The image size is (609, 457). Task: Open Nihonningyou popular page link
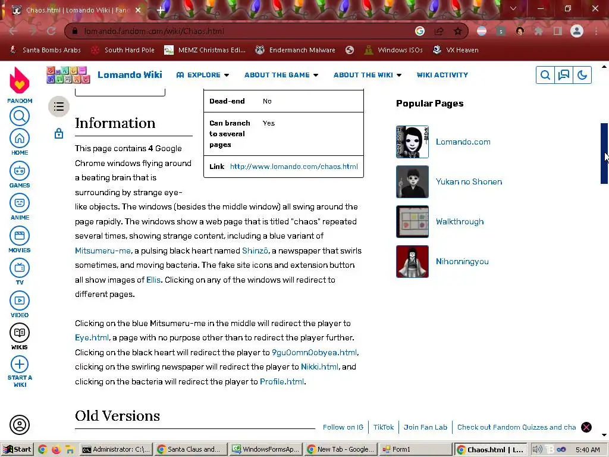[462, 262]
